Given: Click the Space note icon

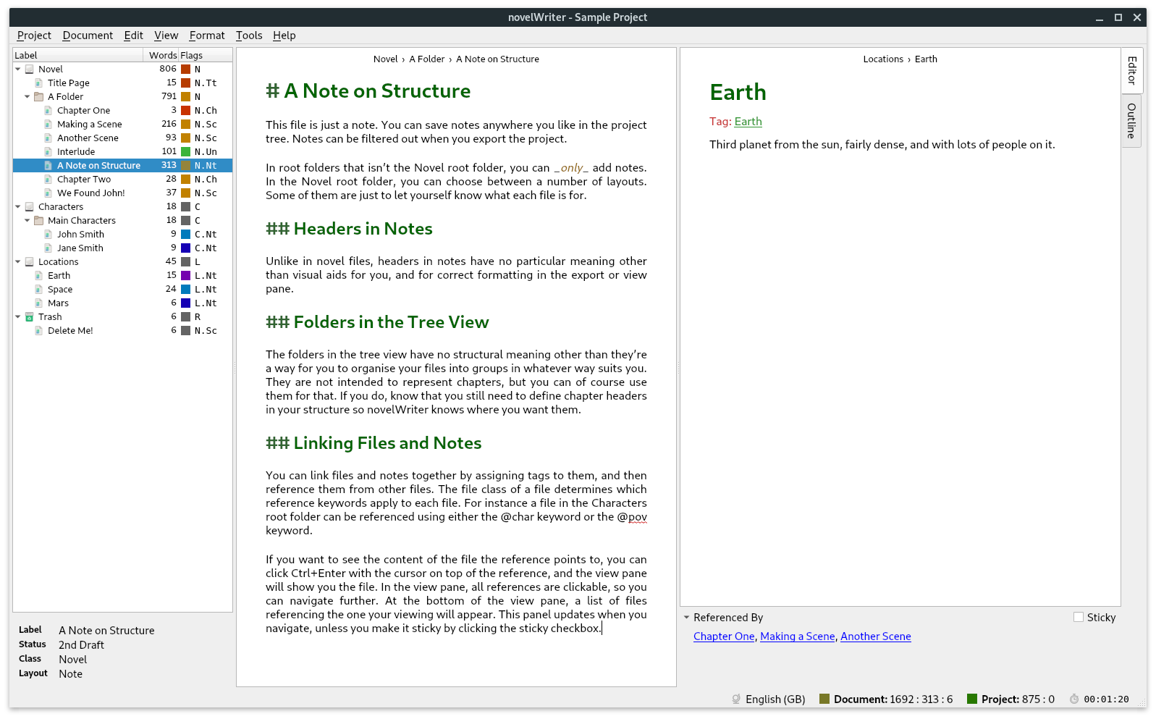Looking at the screenshot, I should (39, 290).
